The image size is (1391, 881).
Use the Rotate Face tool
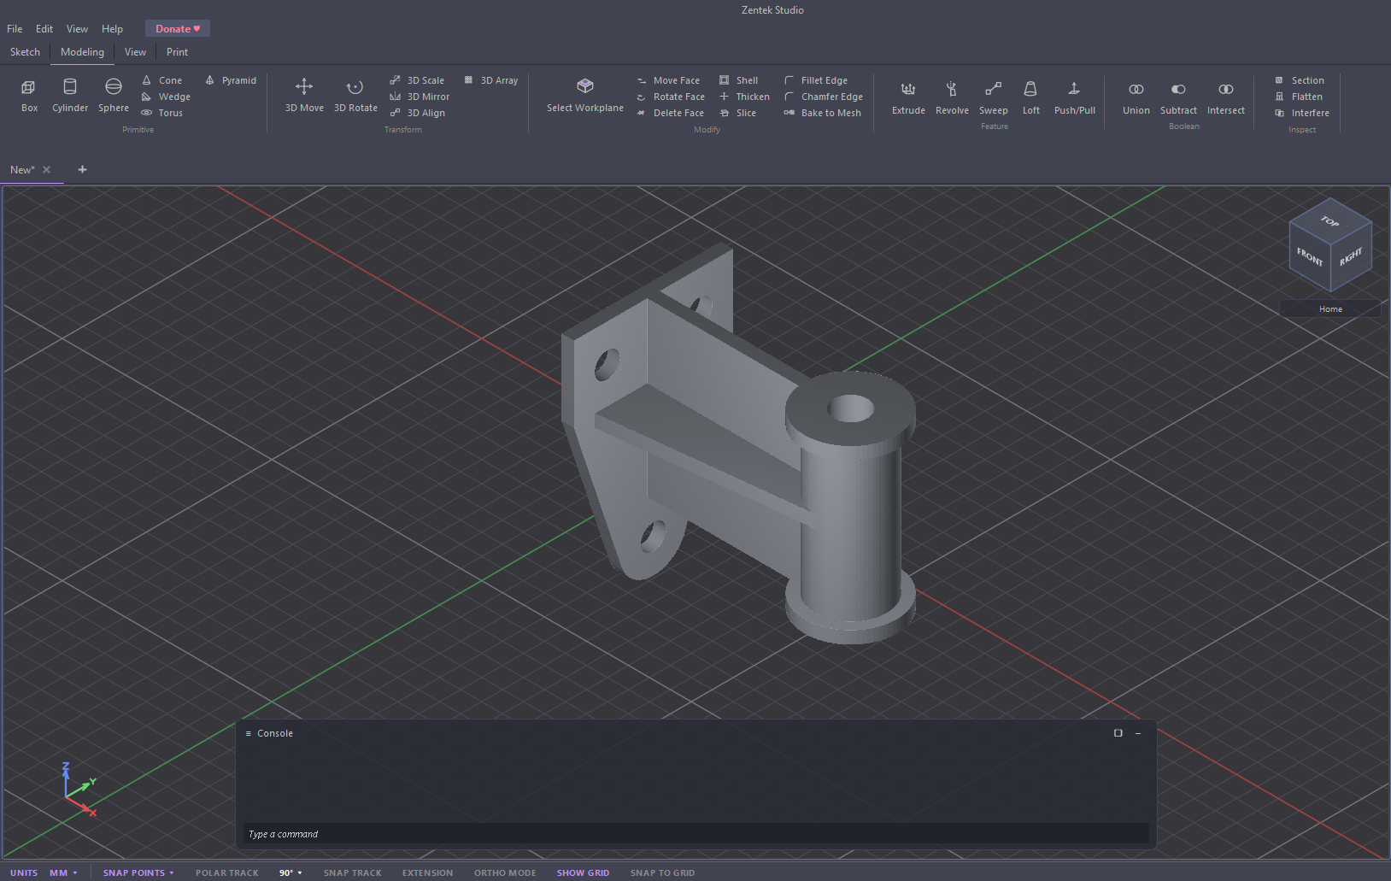[x=671, y=97]
